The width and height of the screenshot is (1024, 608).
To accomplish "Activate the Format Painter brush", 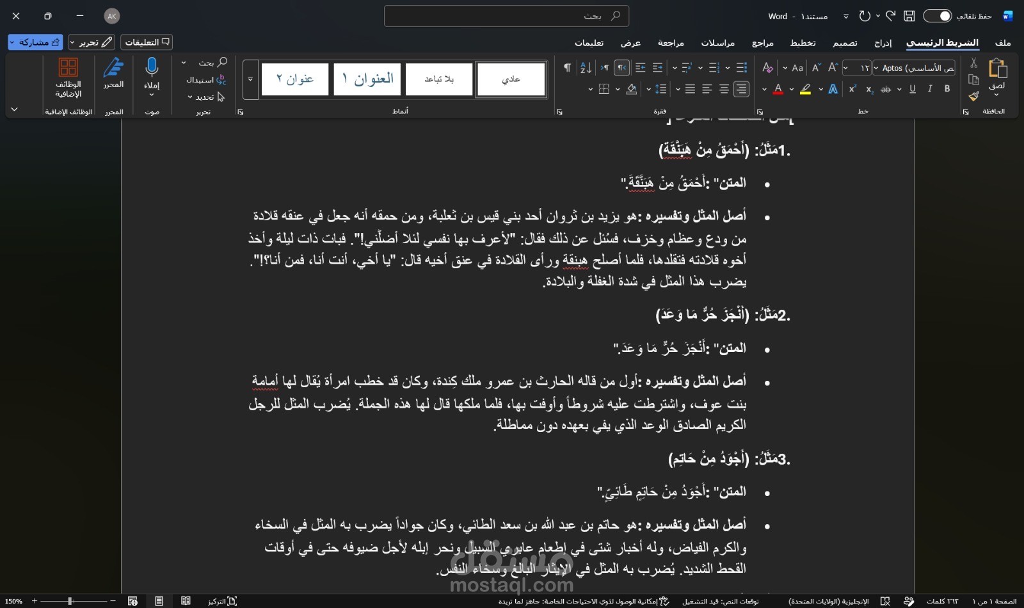I will (973, 96).
